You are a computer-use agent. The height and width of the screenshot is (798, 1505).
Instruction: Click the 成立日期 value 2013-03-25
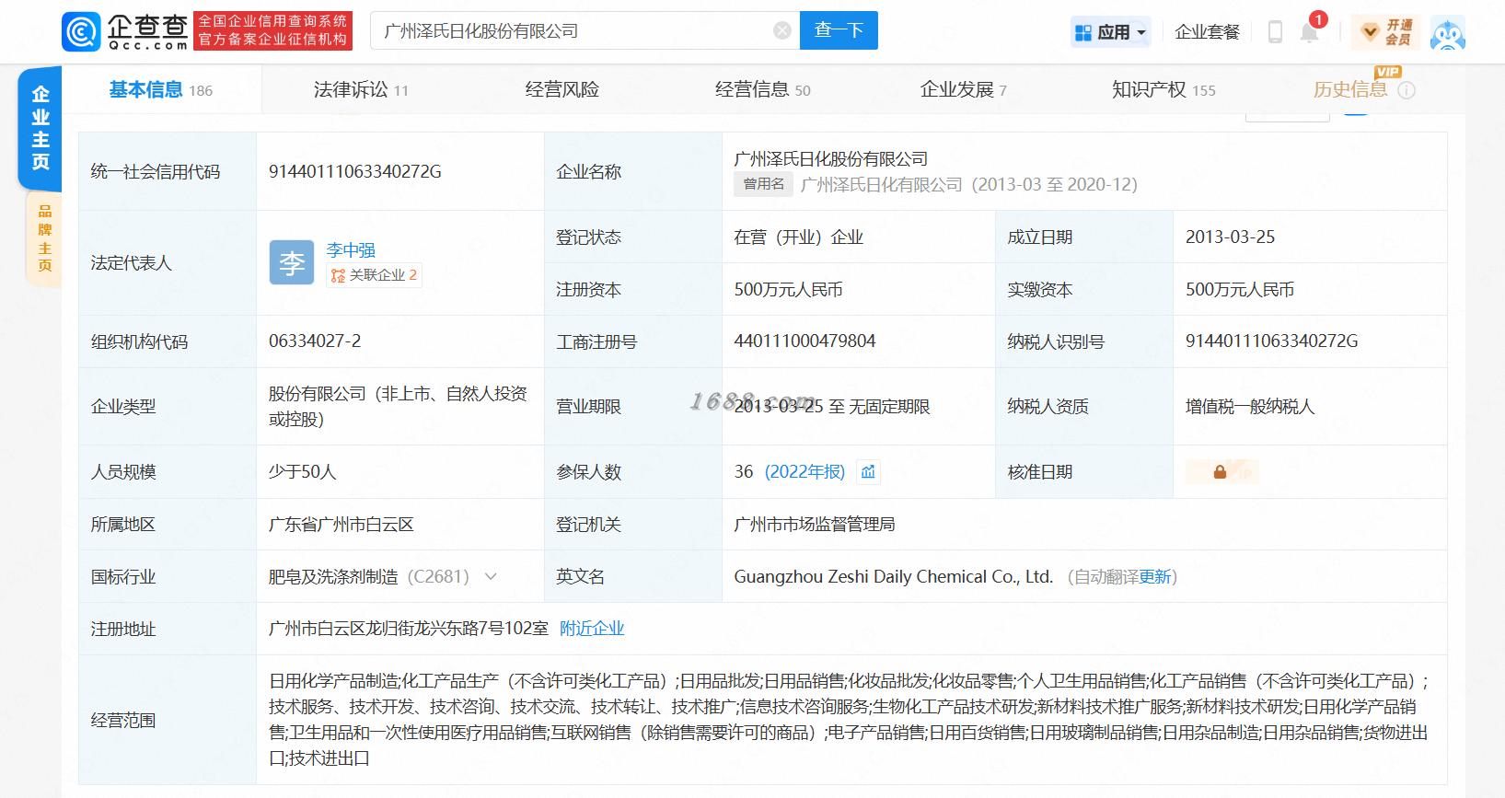pyautogui.click(x=1230, y=237)
